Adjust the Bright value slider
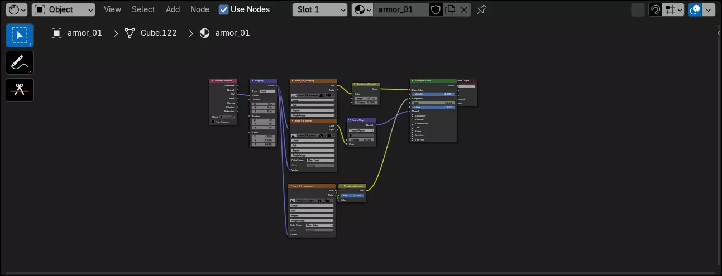This screenshot has height=276, width=722. pyautogui.click(x=366, y=98)
